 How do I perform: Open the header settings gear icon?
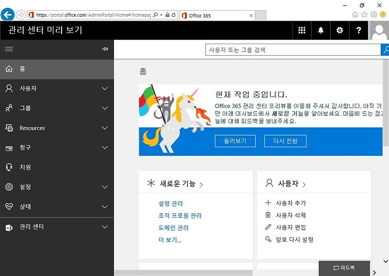tap(340, 30)
